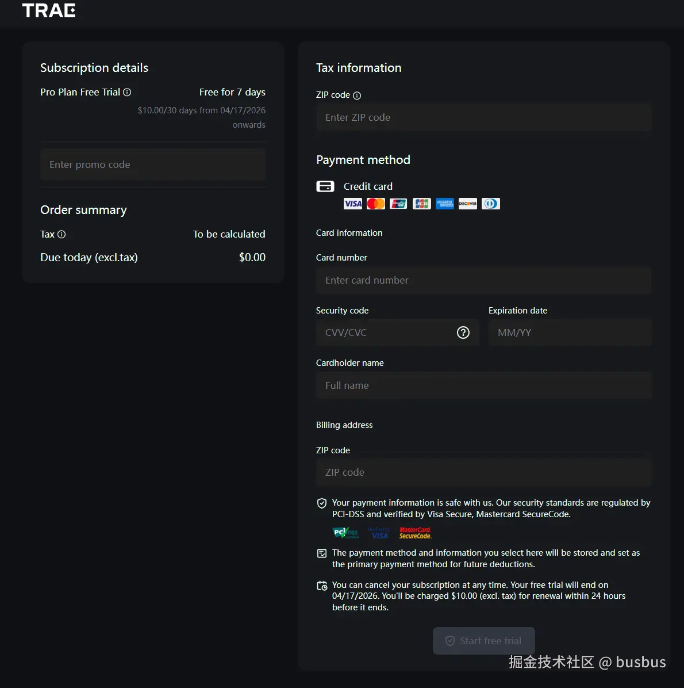Click the JCB card logo
The width and height of the screenshot is (684, 688).
[422, 204]
